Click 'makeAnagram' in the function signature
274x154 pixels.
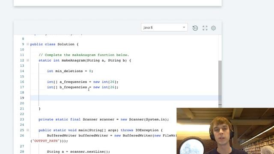point(73,60)
